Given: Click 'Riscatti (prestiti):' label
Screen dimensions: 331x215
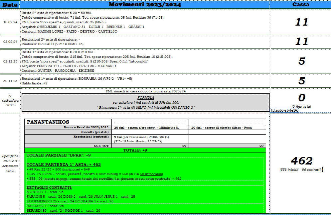Looking at the screenshot, I should pyautogui.click(x=95, y=132).
